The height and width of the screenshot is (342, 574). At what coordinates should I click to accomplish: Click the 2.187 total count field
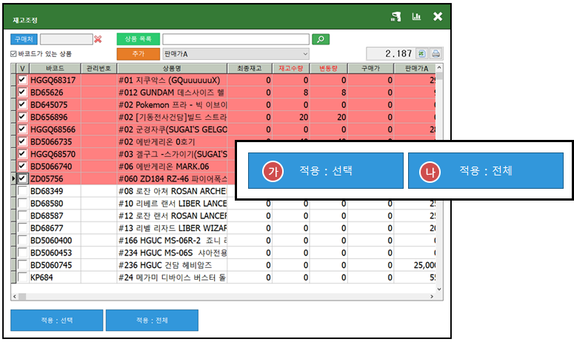coord(391,54)
